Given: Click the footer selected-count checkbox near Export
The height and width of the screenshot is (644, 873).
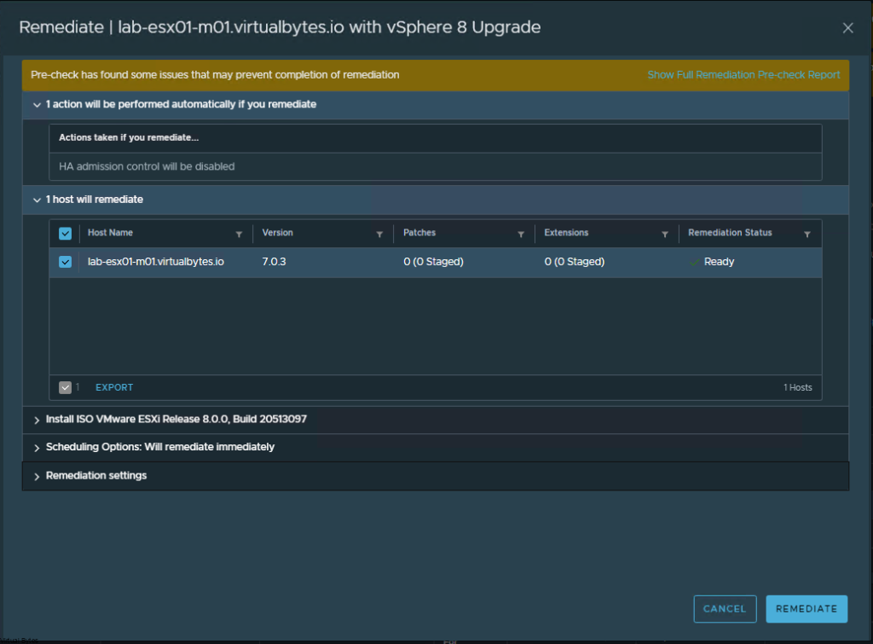Looking at the screenshot, I should pos(65,388).
